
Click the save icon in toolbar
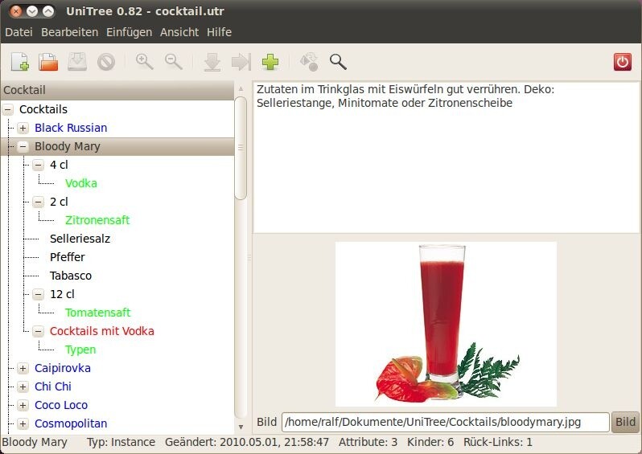[x=77, y=62]
